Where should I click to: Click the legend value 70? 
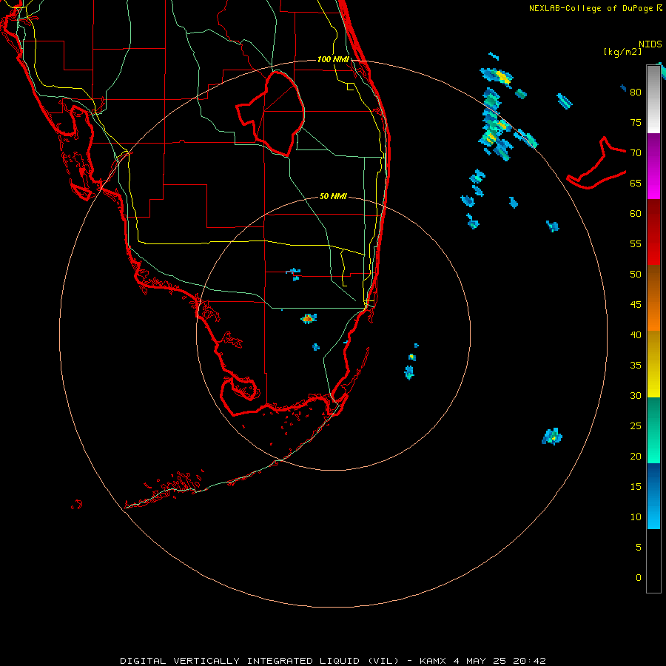click(636, 153)
